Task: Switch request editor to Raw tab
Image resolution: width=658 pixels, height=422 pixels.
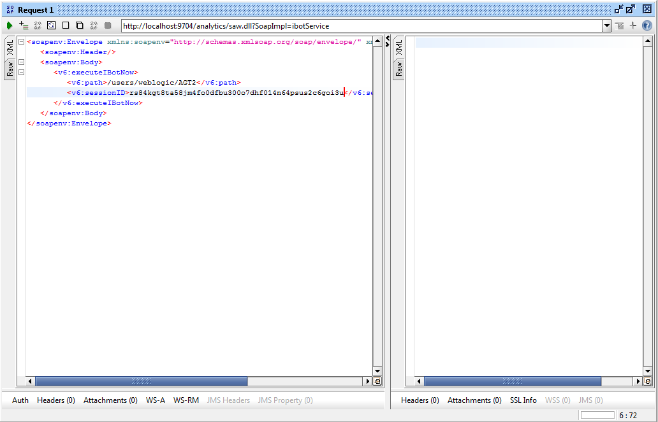Action: (10, 69)
